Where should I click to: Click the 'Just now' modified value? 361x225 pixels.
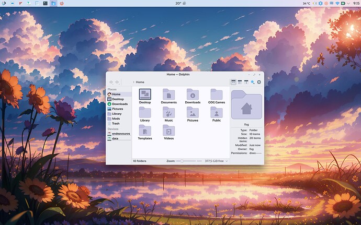255,145
